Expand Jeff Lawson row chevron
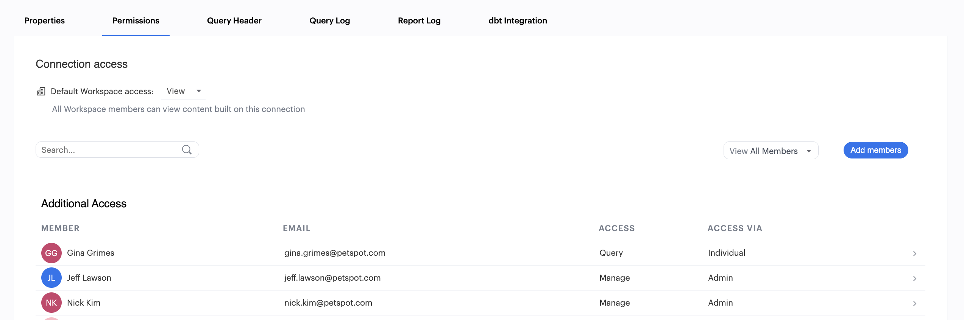This screenshot has height=320, width=964. [x=914, y=278]
